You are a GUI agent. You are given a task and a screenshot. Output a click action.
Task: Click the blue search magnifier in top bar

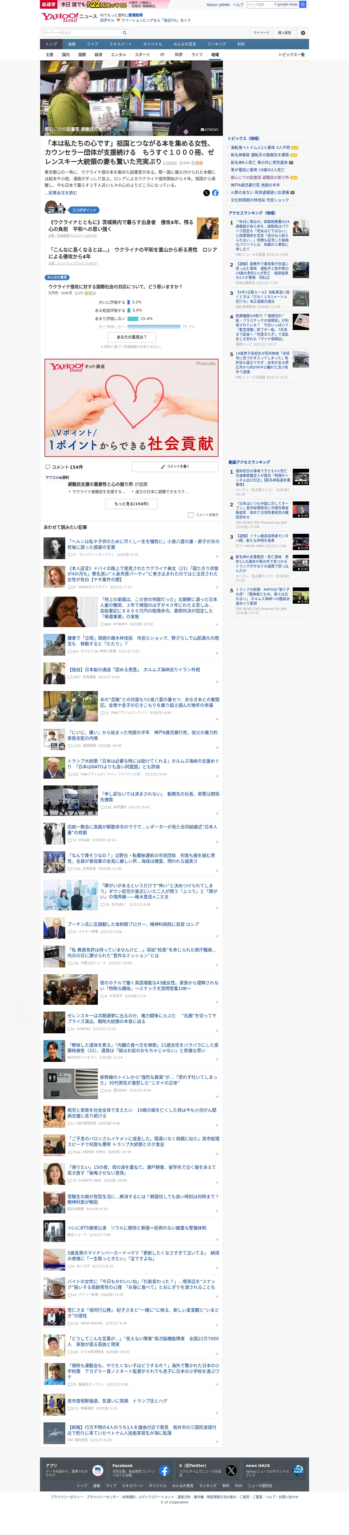(x=303, y=4)
